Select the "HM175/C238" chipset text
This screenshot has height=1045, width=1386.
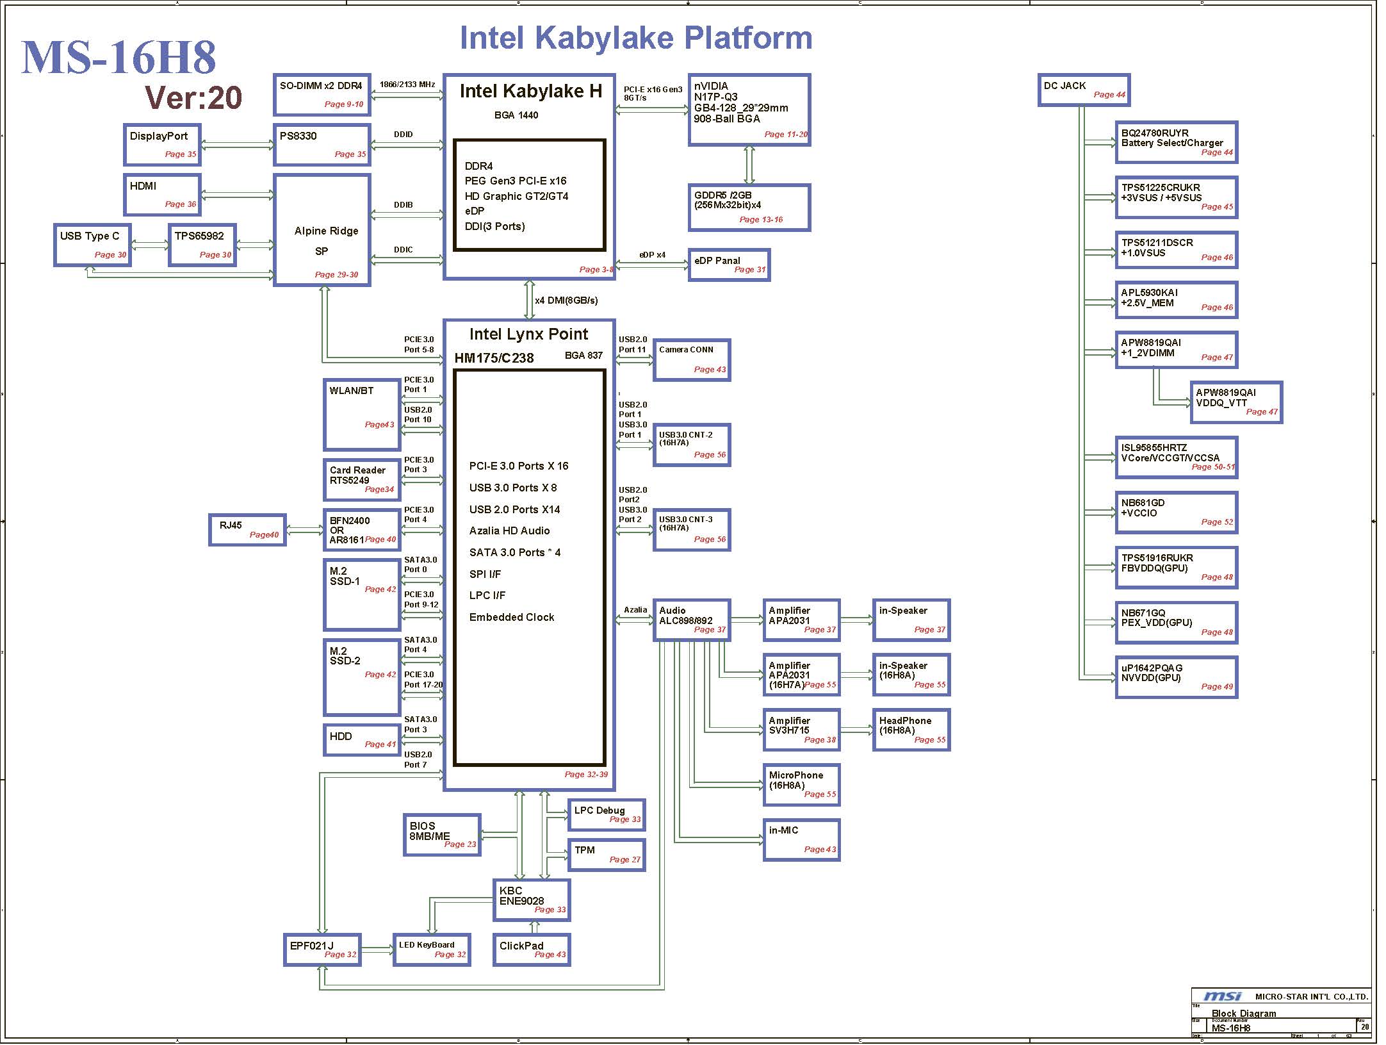point(494,358)
